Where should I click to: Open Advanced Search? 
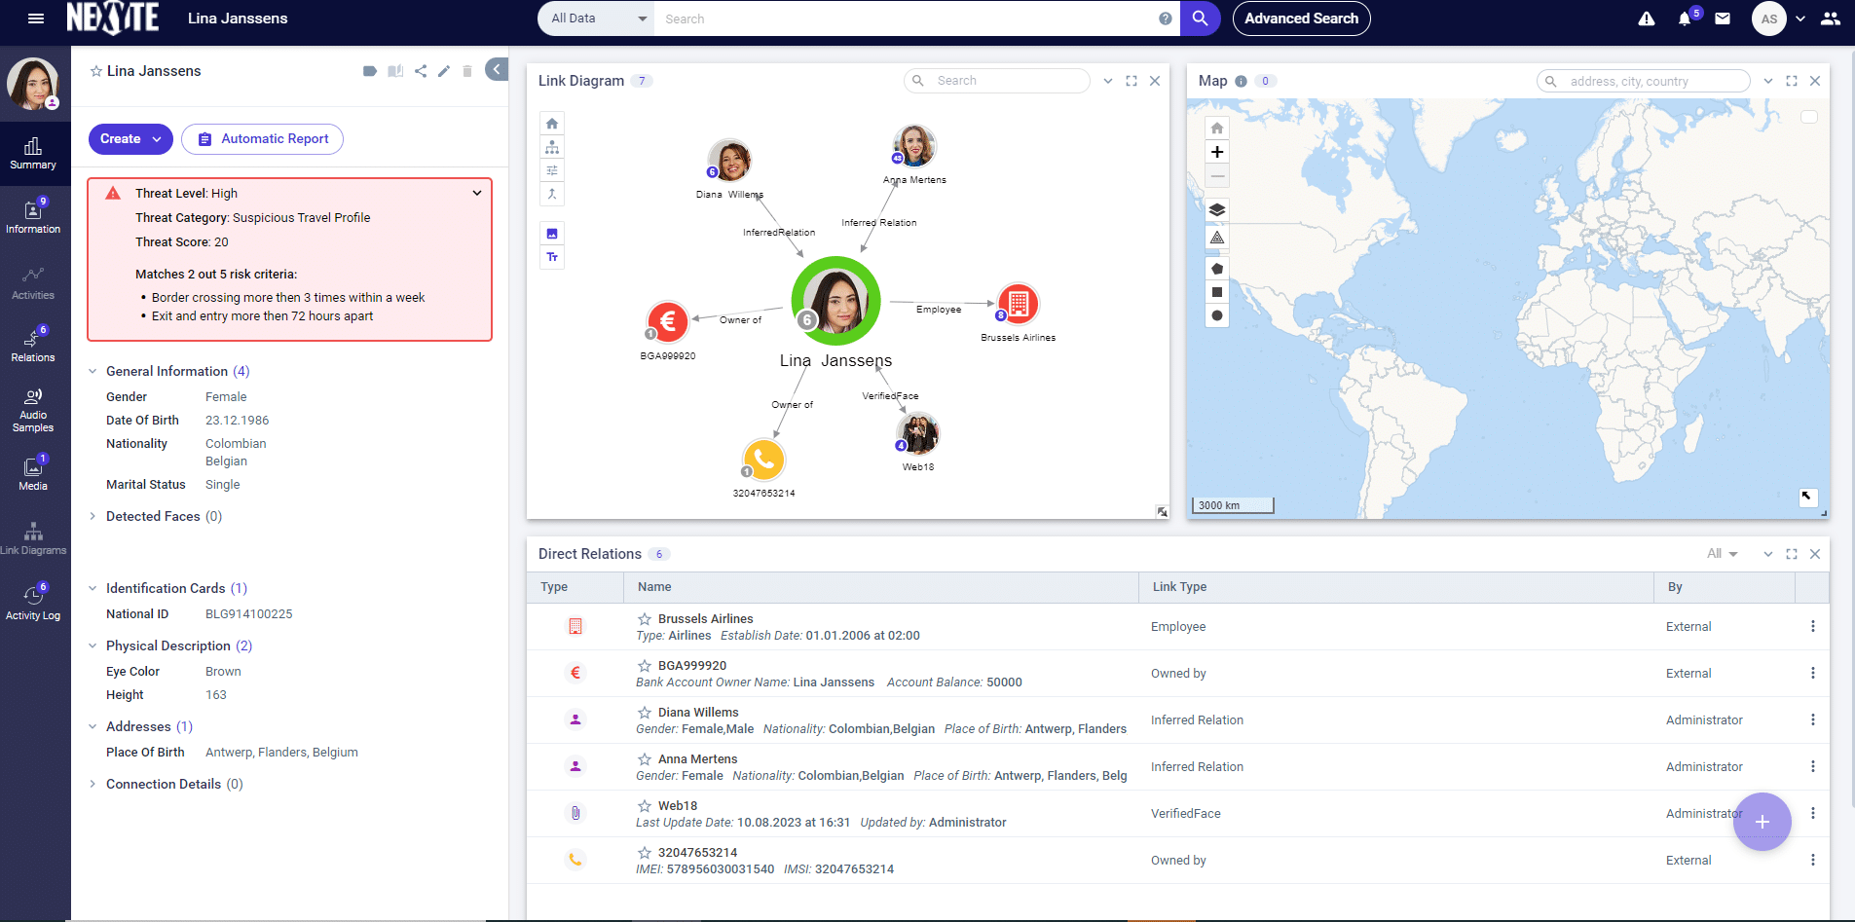[1301, 18]
